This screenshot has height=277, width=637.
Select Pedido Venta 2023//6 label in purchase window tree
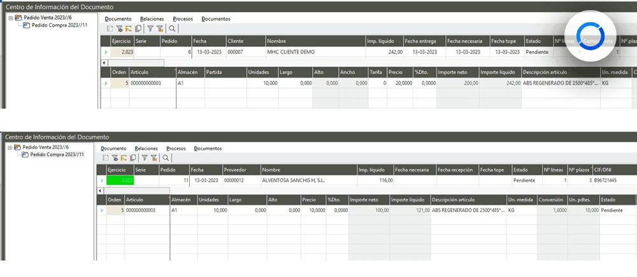[45, 147]
